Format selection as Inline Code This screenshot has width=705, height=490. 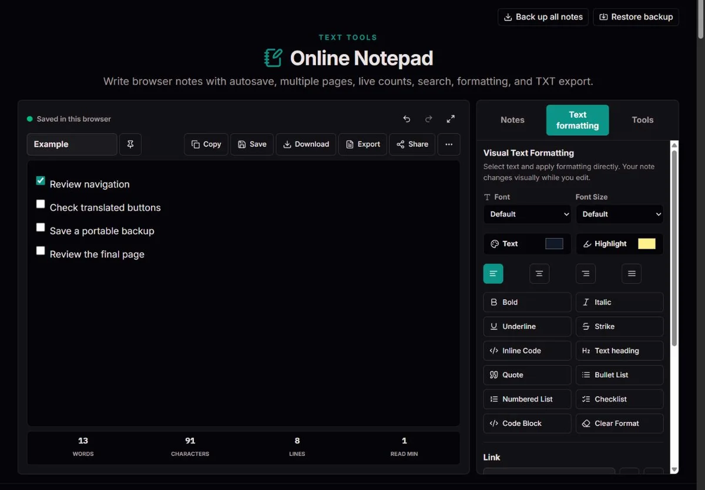[x=527, y=351]
